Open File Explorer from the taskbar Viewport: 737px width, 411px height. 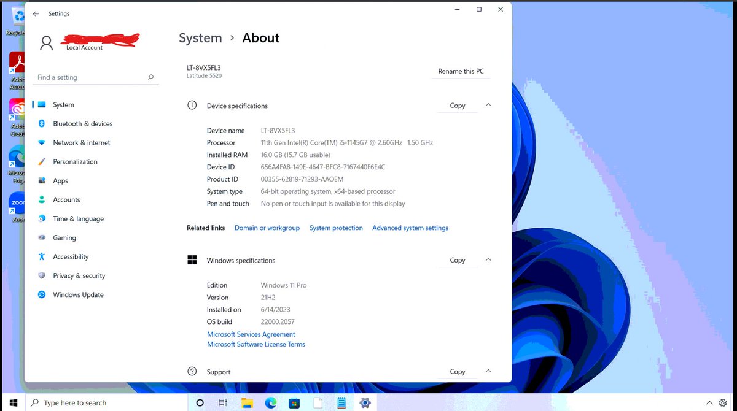[247, 403]
